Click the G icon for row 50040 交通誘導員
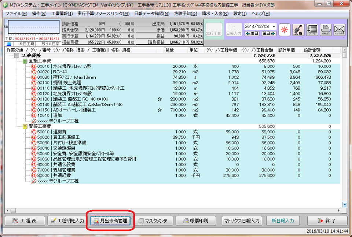The image size is (352, 237). pyautogui.click(x=34, y=148)
